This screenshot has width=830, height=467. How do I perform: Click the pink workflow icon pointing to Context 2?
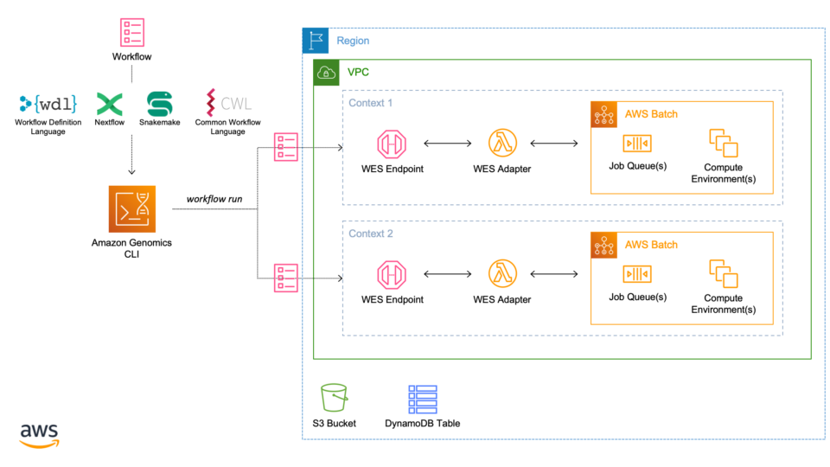pos(286,278)
